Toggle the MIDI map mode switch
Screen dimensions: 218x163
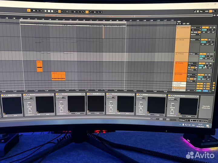207,11
